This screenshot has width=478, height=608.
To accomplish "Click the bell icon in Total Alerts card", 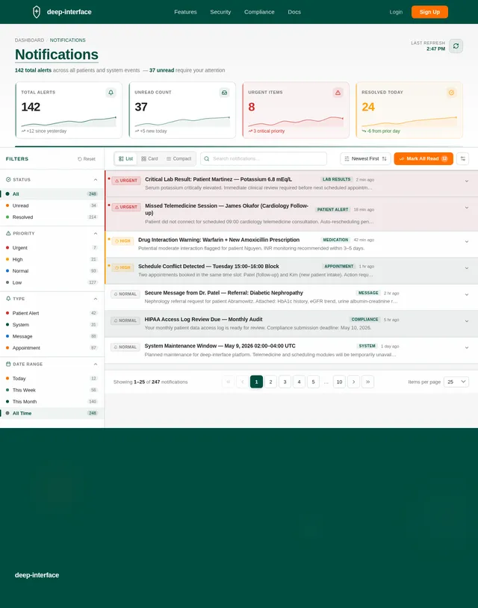I will pos(111,93).
